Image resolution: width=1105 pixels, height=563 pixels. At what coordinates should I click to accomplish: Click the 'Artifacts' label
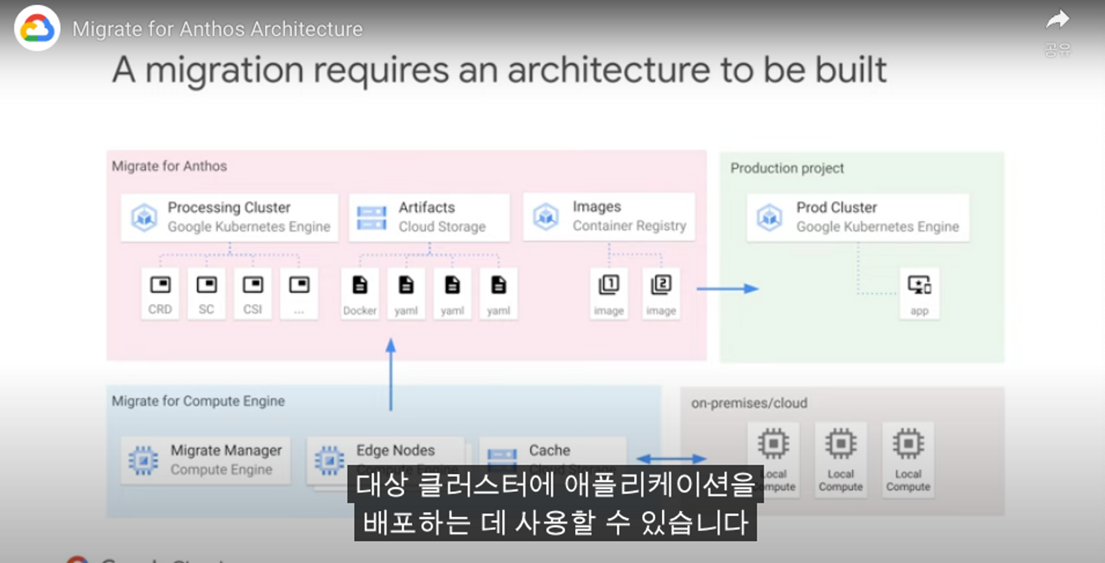click(427, 208)
